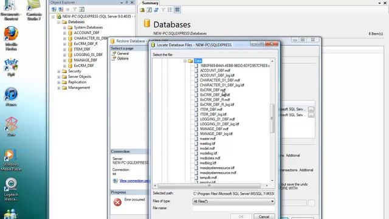The image size is (389, 219).
Task: Open Windows Media Player desktop shortcut
Action: pos(11,160)
